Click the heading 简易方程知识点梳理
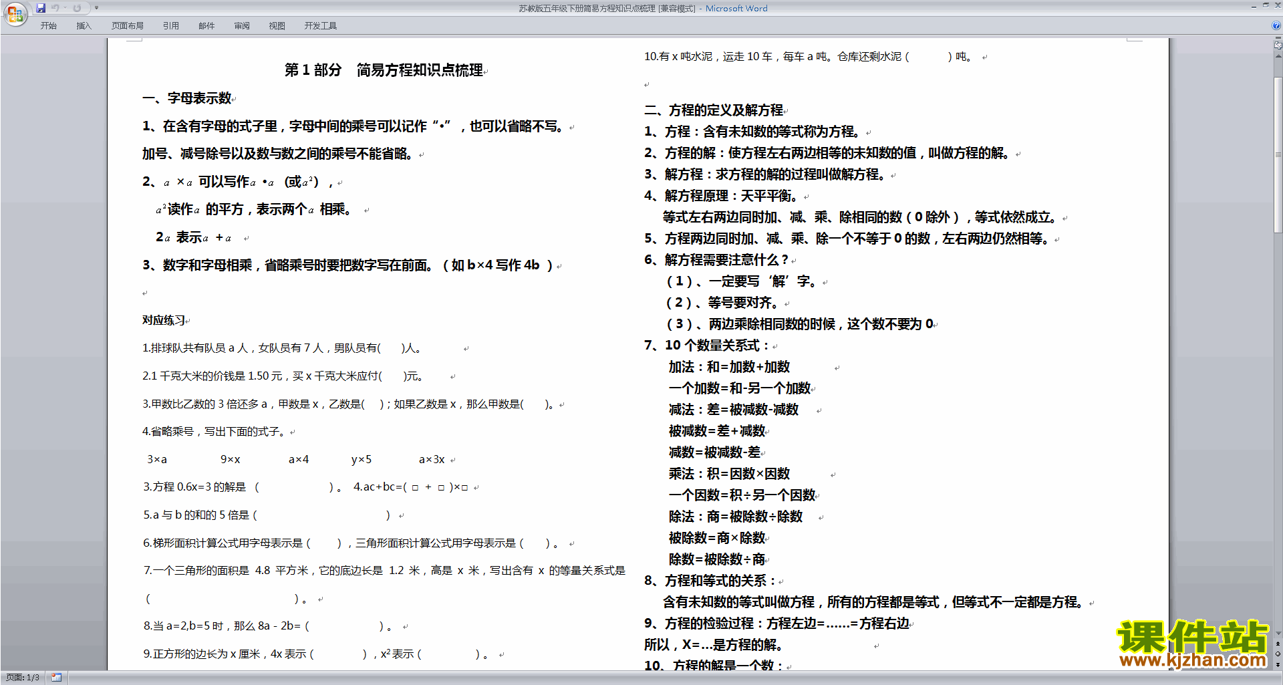This screenshot has width=1283, height=685. [420, 70]
